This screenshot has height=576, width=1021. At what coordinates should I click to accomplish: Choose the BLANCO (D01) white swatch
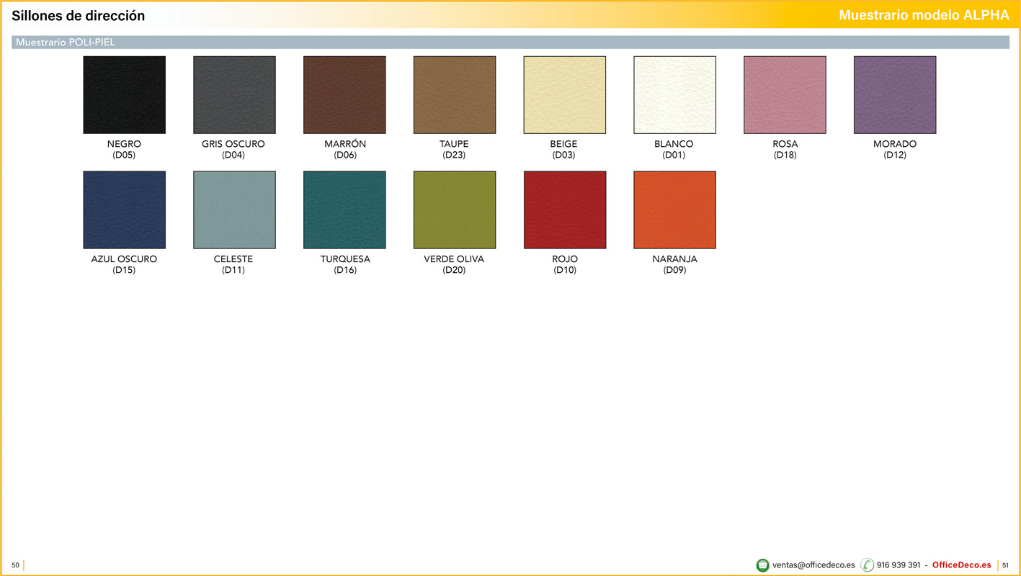675,95
